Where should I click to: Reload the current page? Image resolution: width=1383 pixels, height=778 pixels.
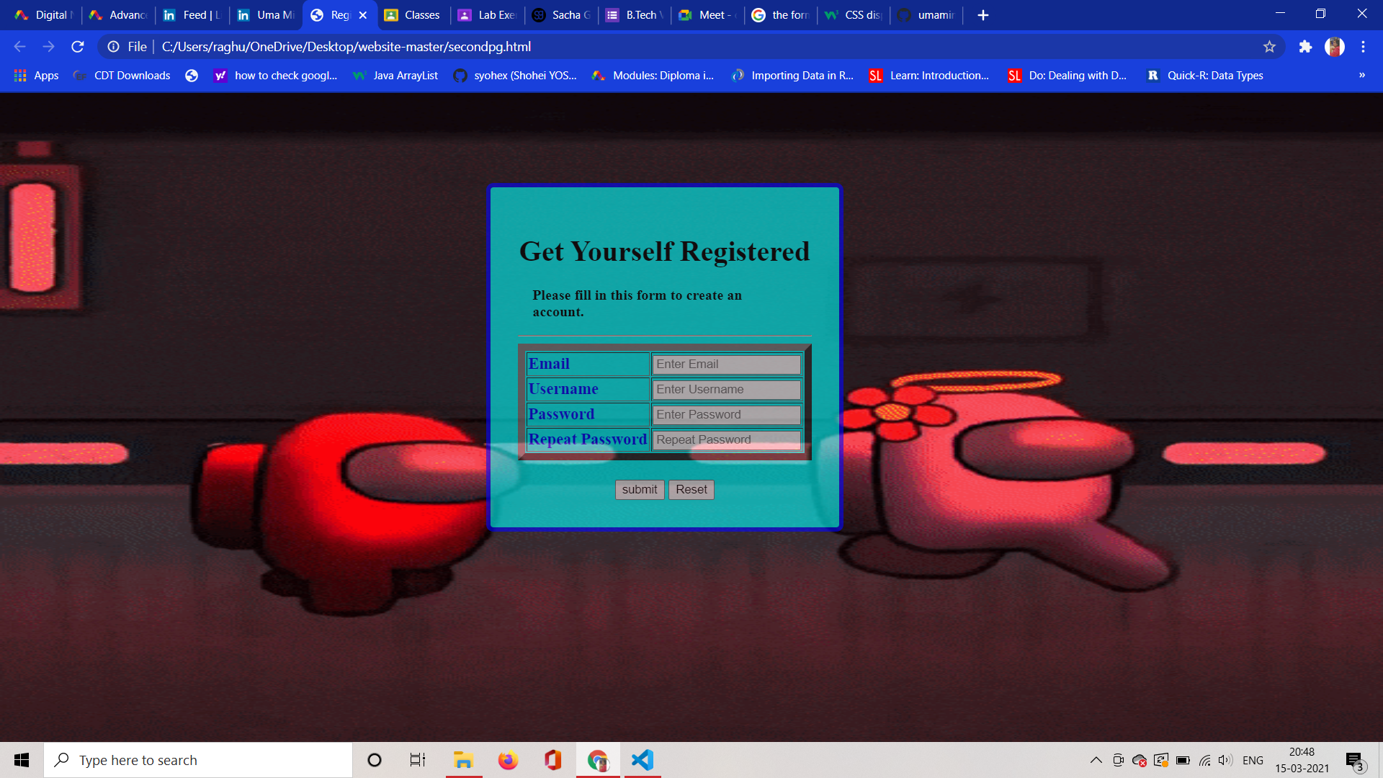pos(78,46)
